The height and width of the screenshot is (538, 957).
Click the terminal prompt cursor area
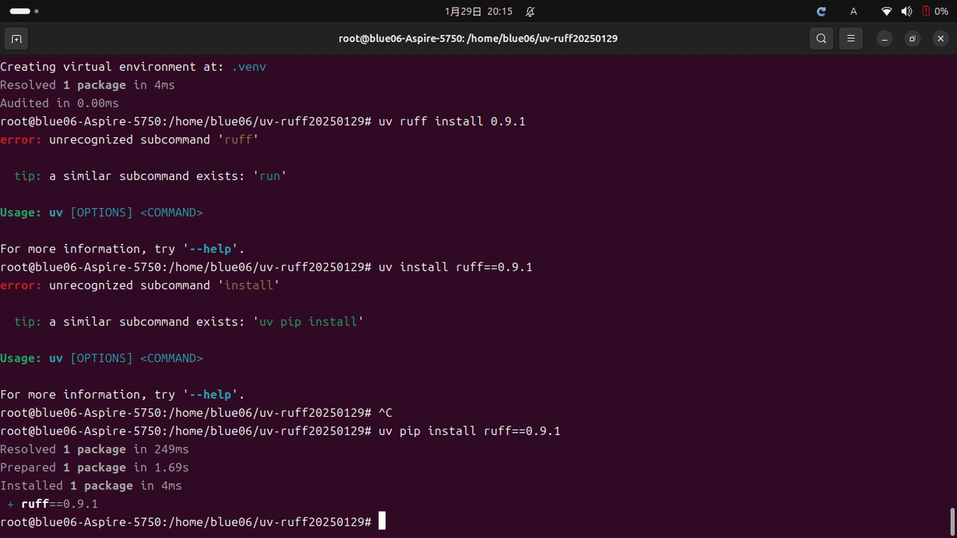382,520
